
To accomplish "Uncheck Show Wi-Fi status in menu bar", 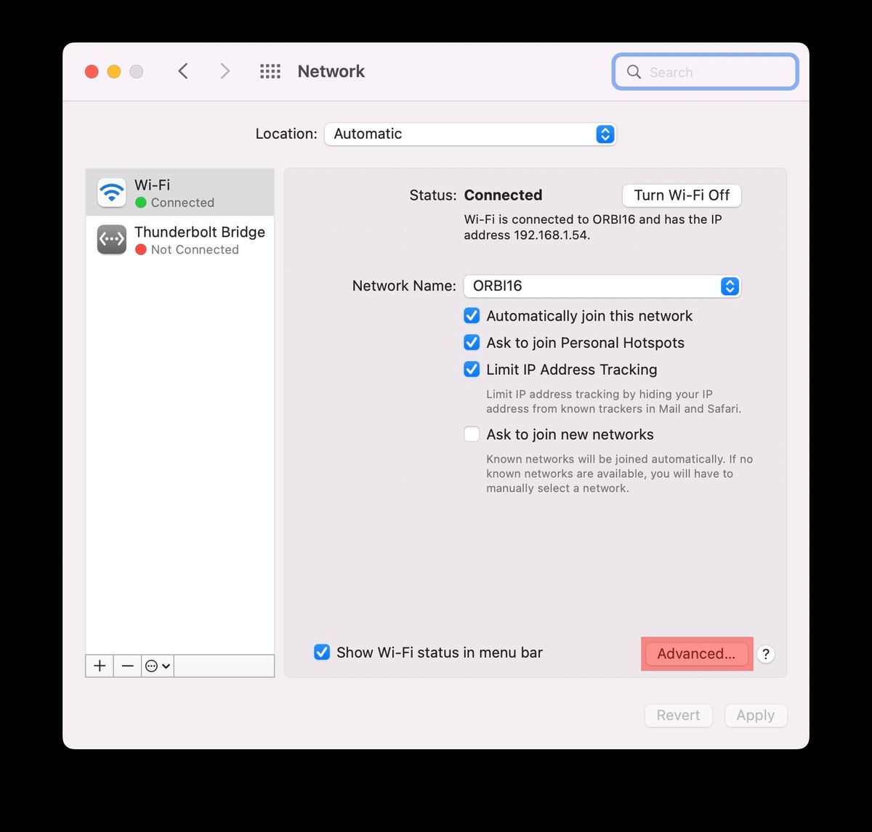I will click(322, 653).
